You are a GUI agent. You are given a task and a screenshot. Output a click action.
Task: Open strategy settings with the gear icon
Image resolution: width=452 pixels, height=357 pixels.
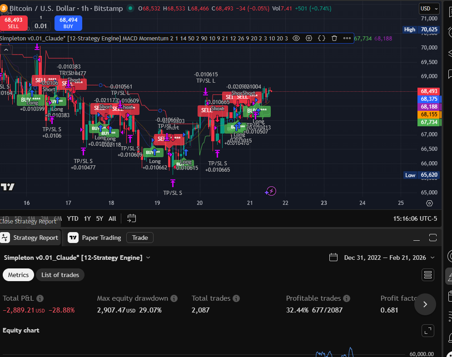pos(309,38)
